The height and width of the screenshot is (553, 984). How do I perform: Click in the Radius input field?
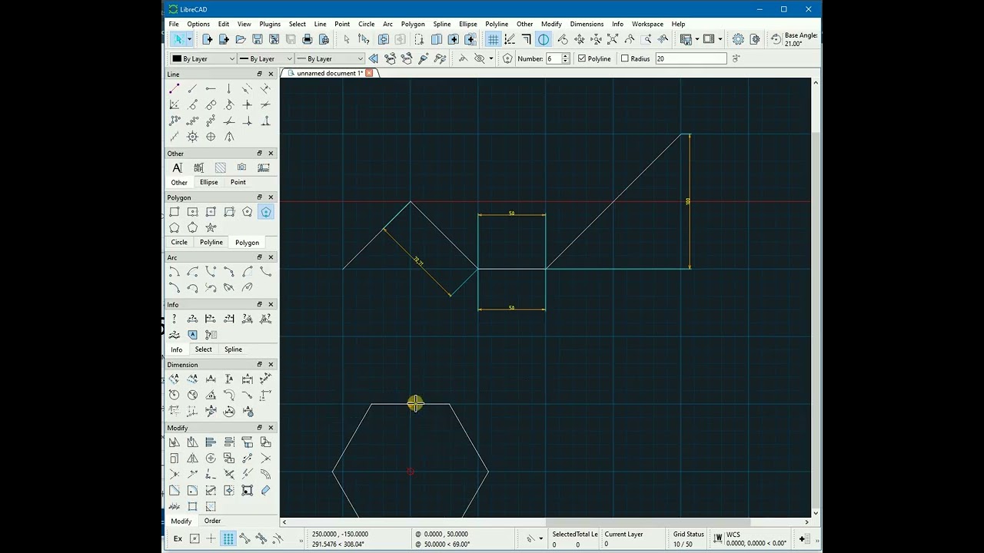click(x=690, y=58)
